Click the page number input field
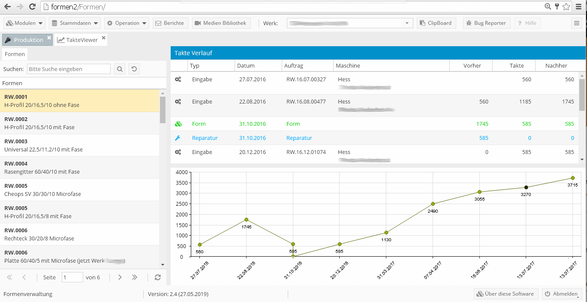The image size is (587, 302). 72,277
